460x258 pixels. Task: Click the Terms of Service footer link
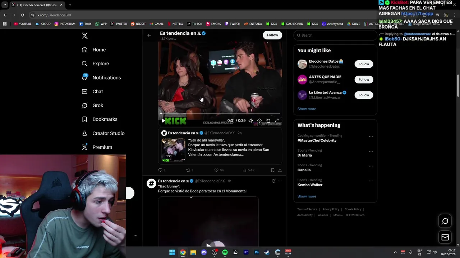click(x=307, y=209)
